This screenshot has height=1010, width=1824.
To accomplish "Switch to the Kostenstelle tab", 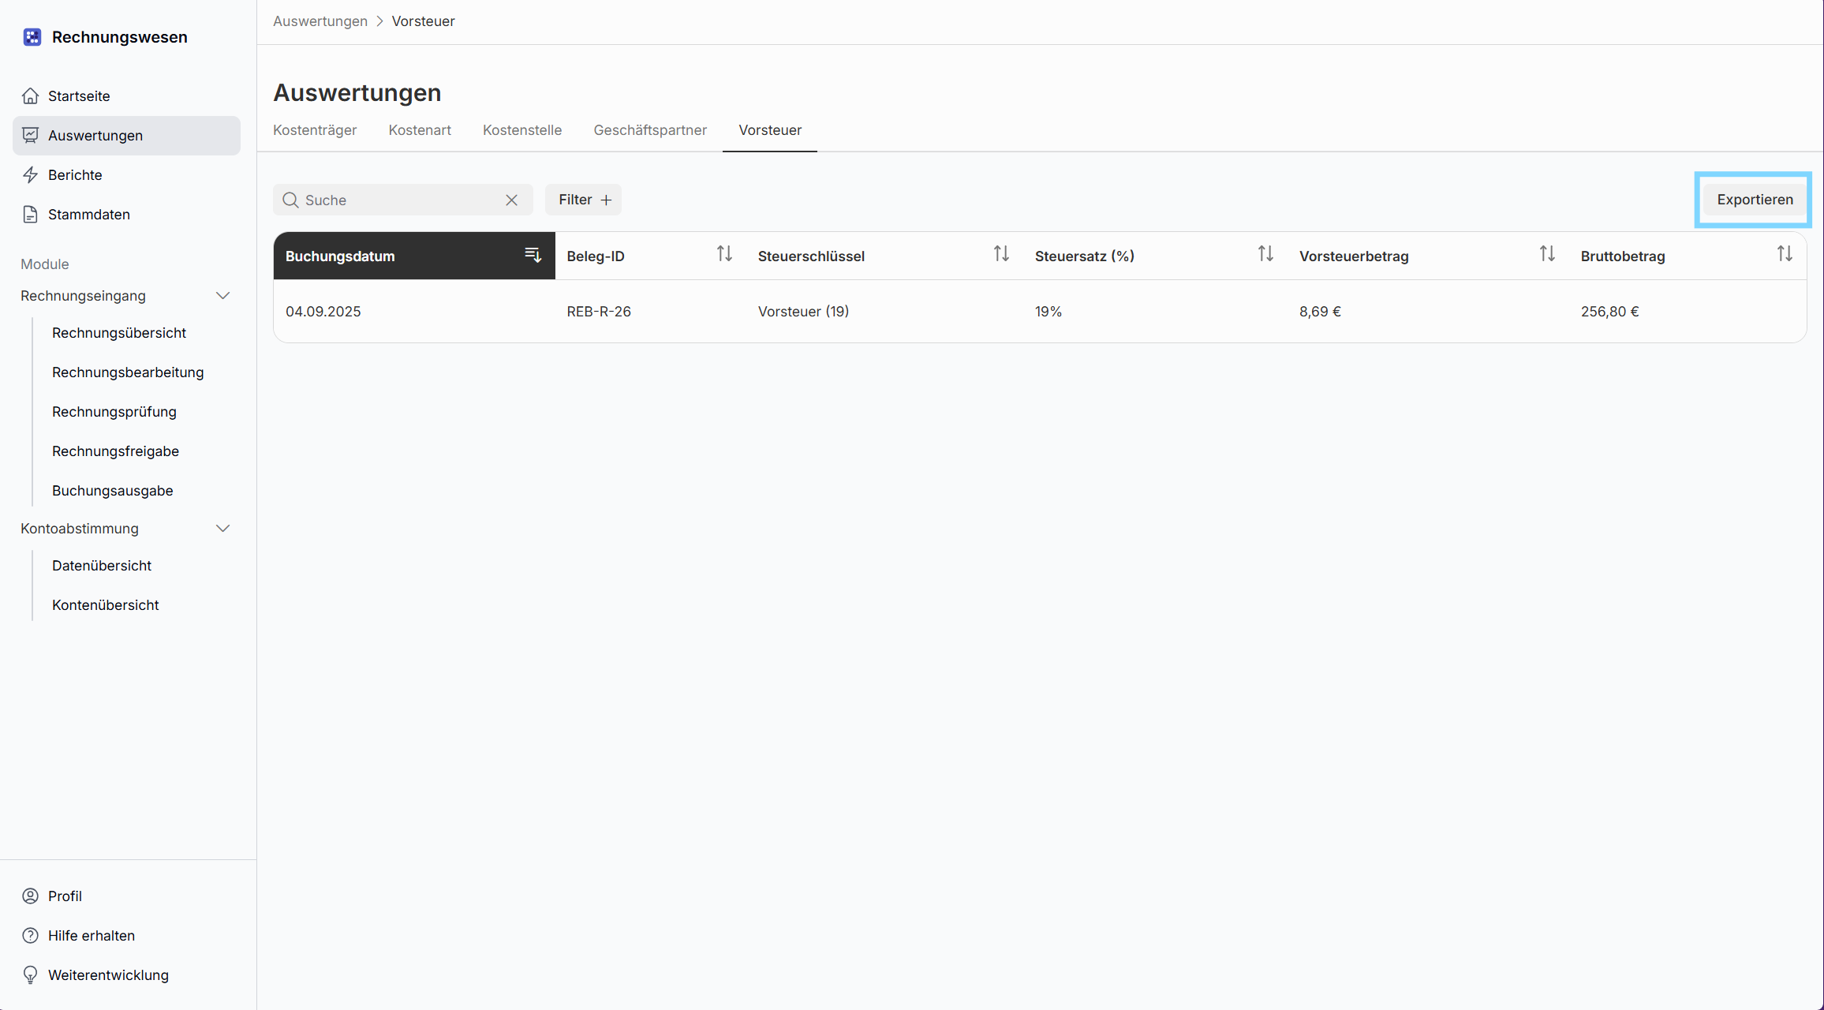I will 521,130.
